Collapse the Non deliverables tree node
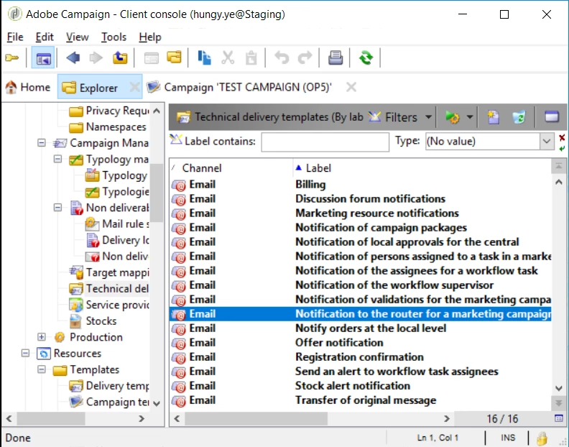The image size is (569, 447). (57, 208)
